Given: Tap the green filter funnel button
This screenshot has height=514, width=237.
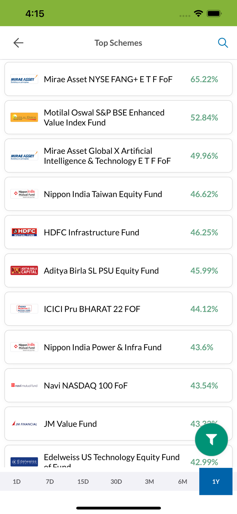Looking at the screenshot, I should 211,439.
